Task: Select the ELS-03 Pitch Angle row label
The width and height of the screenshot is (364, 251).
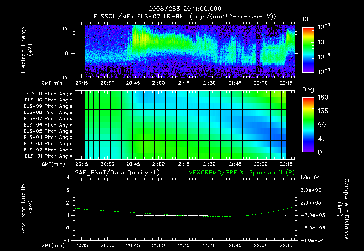Action: coord(48,144)
